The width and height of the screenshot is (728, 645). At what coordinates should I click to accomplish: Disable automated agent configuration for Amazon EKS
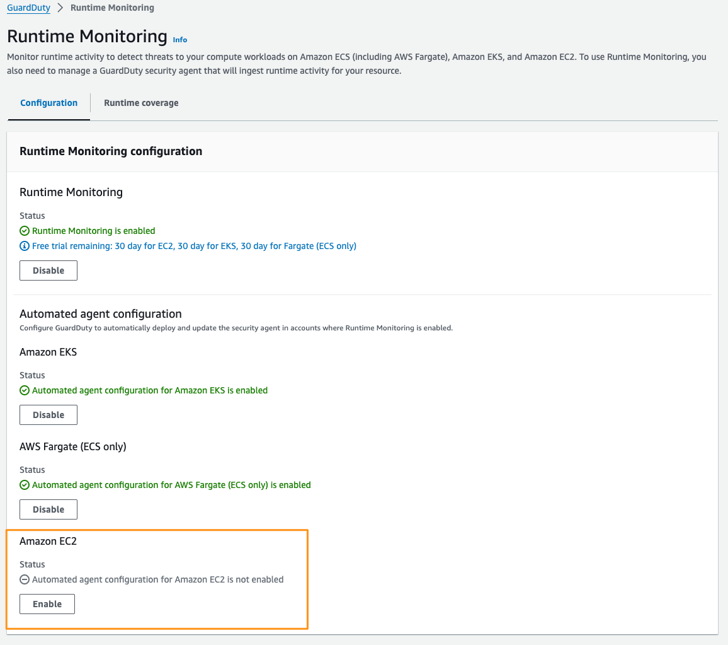48,414
